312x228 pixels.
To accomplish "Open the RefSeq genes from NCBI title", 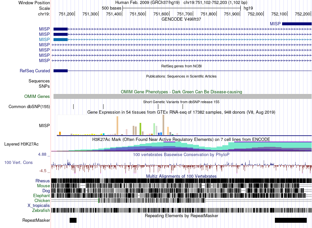I will (x=181, y=66).
